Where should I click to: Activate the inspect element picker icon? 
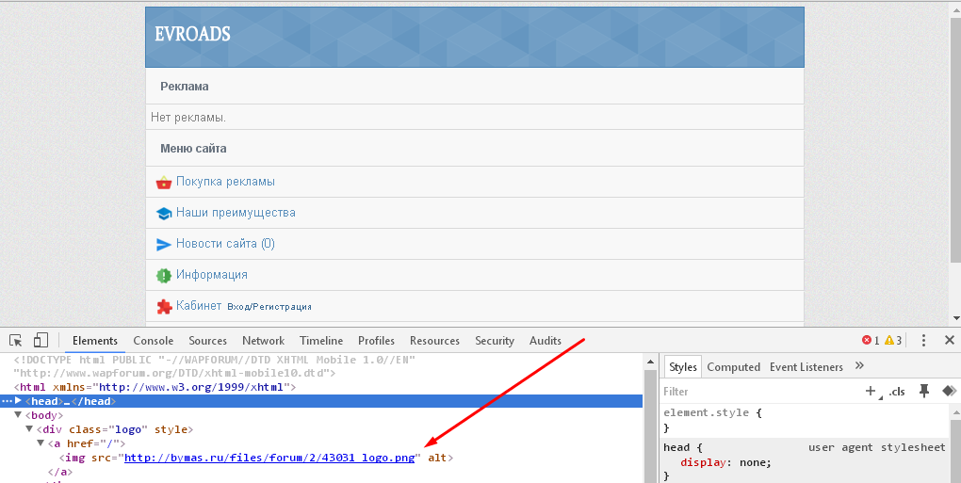[x=16, y=340]
